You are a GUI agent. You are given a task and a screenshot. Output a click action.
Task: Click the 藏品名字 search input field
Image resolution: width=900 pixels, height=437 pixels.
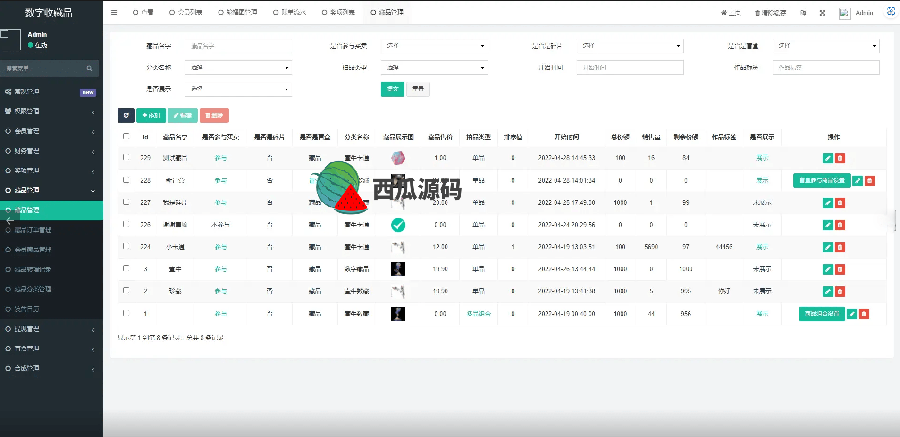click(238, 46)
